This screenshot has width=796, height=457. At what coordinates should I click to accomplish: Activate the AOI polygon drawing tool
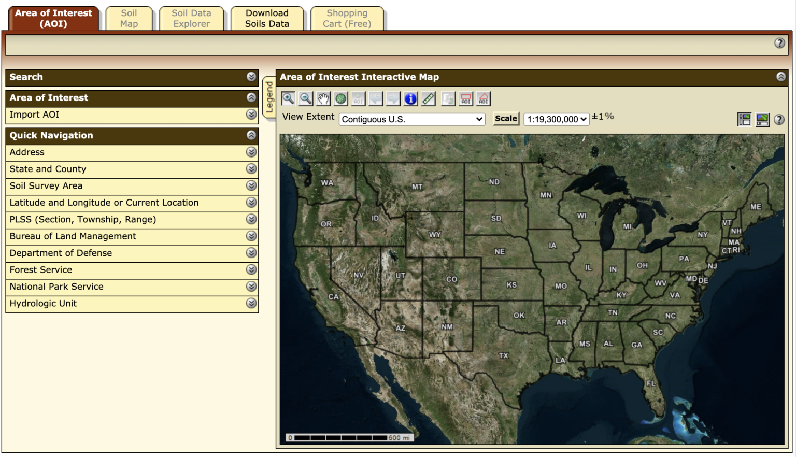coord(483,98)
